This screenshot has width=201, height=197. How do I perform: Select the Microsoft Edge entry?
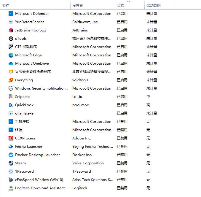pyautogui.click(x=28, y=55)
